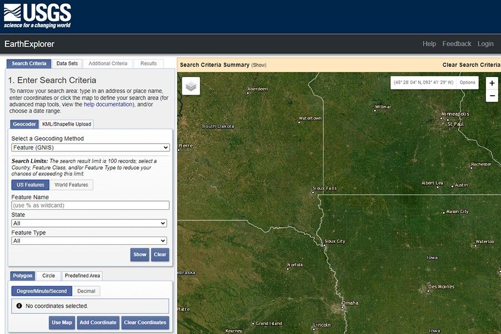Screen dimensions: 501x334
Task: Select the US Features option
Action: pyautogui.click(x=30, y=185)
